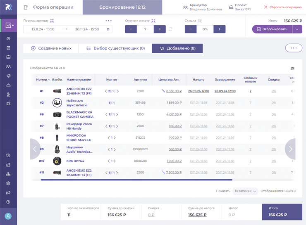Expand dropdown arrow next to Забронировать
The width and height of the screenshot is (306, 225).
pyautogui.click(x=297, y=29)
